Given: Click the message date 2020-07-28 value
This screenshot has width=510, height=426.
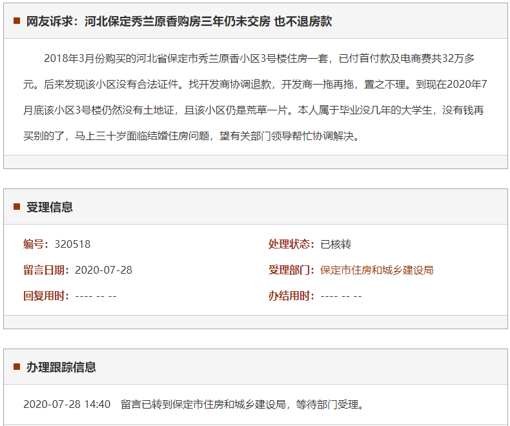Looking at the screenshot, I should 103,270.
